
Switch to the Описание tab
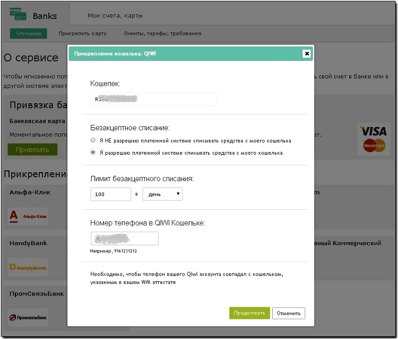(29, 33)
